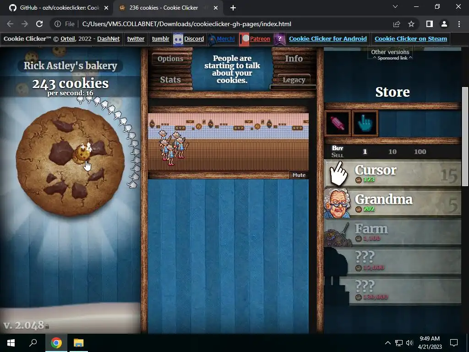The height and width of the screenshot is (352, 469).
Task: Close the Cookie Clicker browser tab
Action: tap(216, 8)
